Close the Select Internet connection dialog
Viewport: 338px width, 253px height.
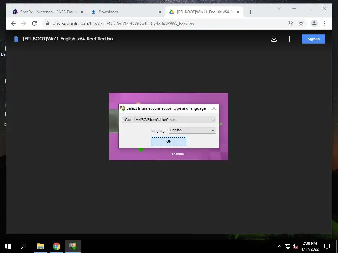point(214,108)
